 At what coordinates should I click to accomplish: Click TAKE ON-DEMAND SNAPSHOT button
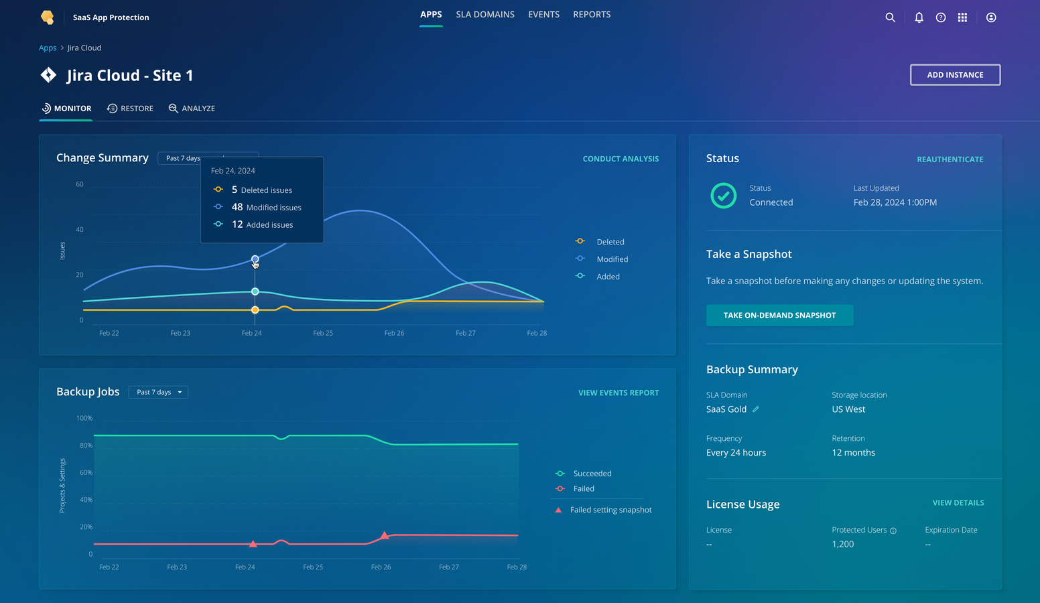point(779,316)
